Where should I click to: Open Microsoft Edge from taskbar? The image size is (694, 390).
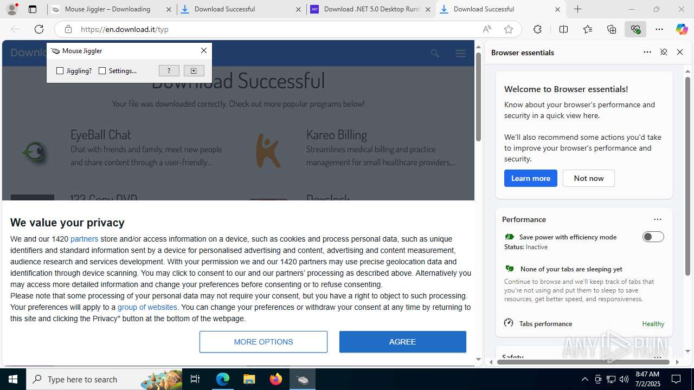click(x=223, y=379)
